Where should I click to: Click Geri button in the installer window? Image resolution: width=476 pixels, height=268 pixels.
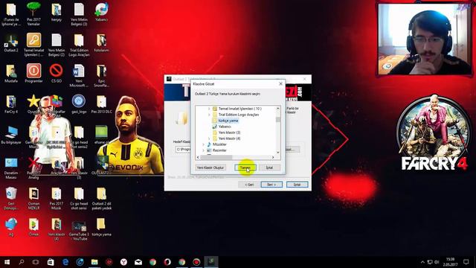pyautogui.click(x=249, y=185)
